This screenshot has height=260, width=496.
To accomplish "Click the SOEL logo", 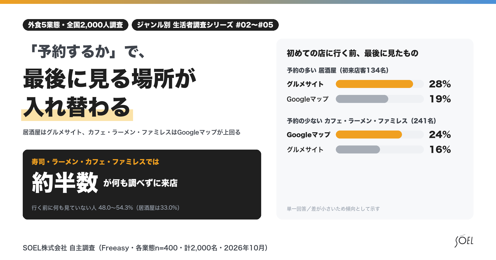I will 464,241.
